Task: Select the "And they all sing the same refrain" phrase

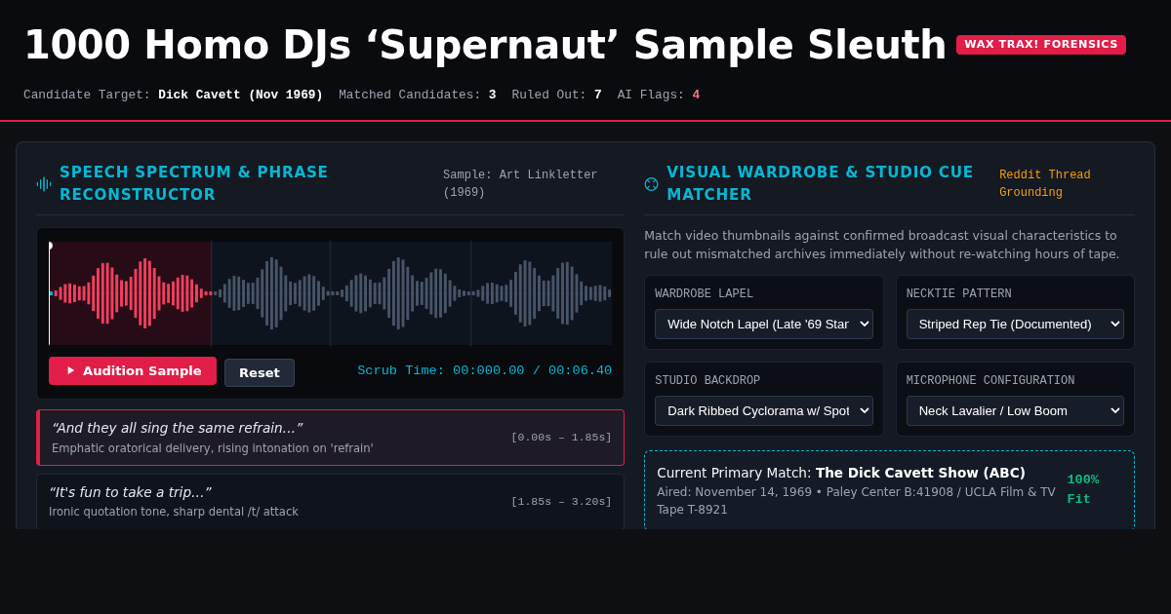Action: pos(331,438)
